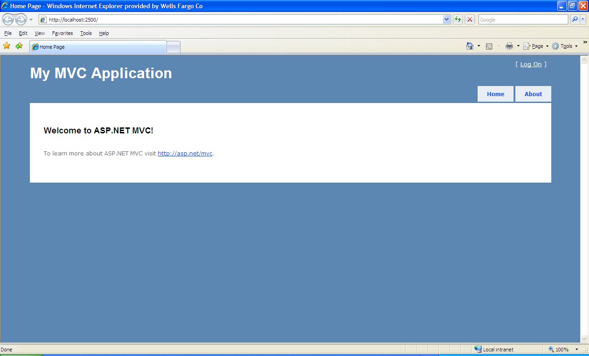Stop loading with the red X icon

click(469, 20)
